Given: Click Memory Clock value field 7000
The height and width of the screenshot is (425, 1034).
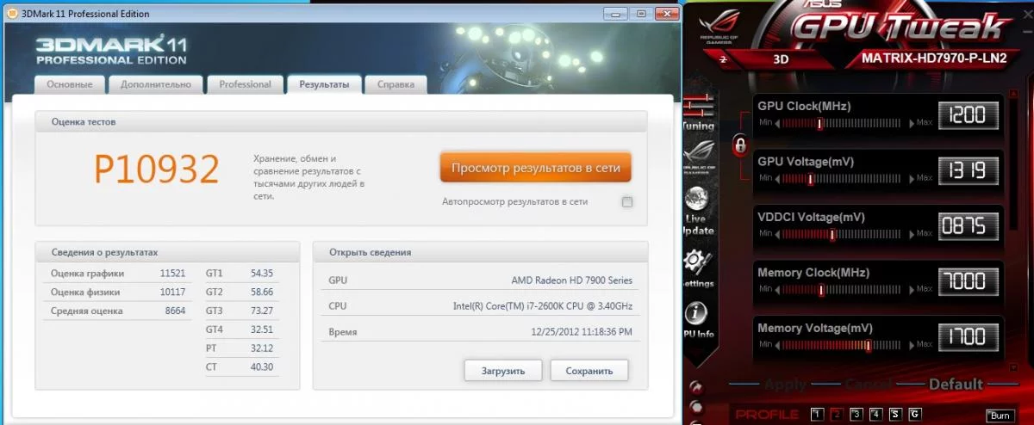Looking at the screenshot, I should click(967, 281).
